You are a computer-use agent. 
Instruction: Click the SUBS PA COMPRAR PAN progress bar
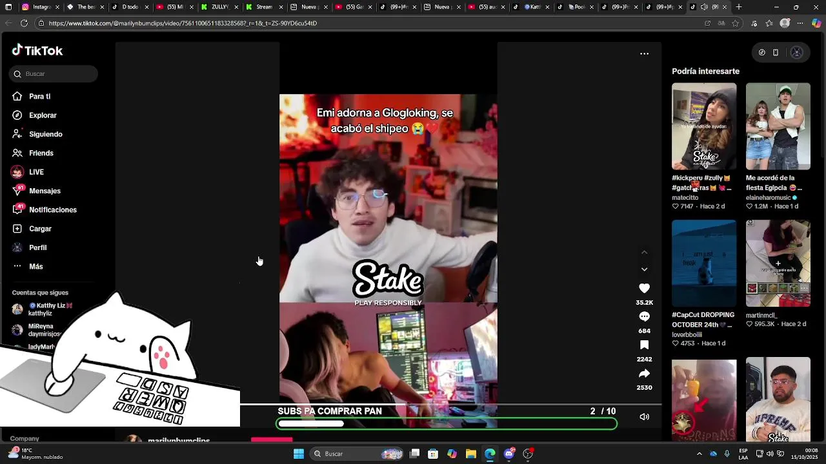[x=447, y=424]
